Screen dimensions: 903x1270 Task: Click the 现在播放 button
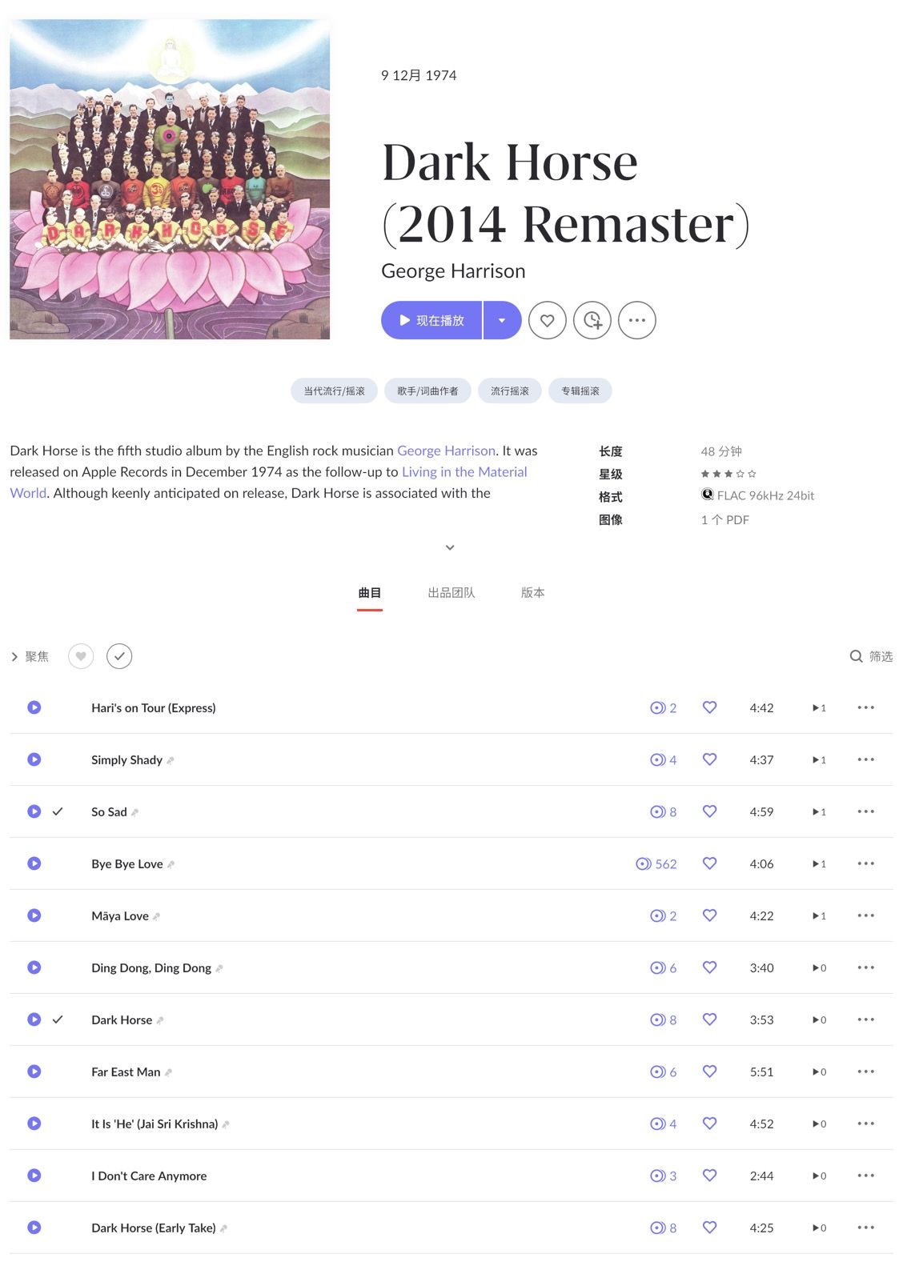[x=431, y=320]
